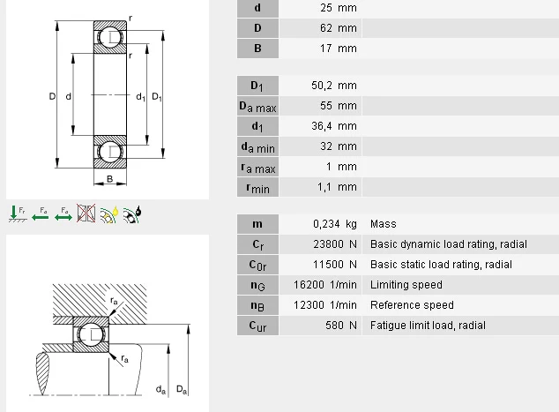The width and height of the screenshot is (559, 412).
Task: Select the D symbol cell for outer diameter
Action: pyautogui.click(x=257, y=28)
